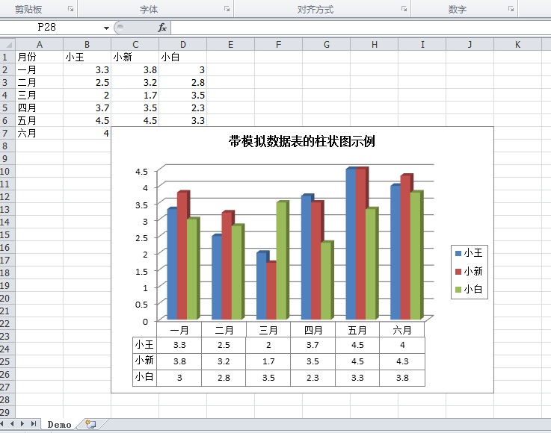Go to first sheet navigation arrow
The height and width of the screenshot is (433, 551).
2,424
